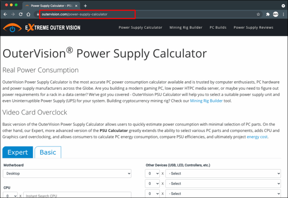Image resolution: width=288 pixels, height=198 pixels.
Task: Click the lock icon beside the URL
Action: [38, 14]
